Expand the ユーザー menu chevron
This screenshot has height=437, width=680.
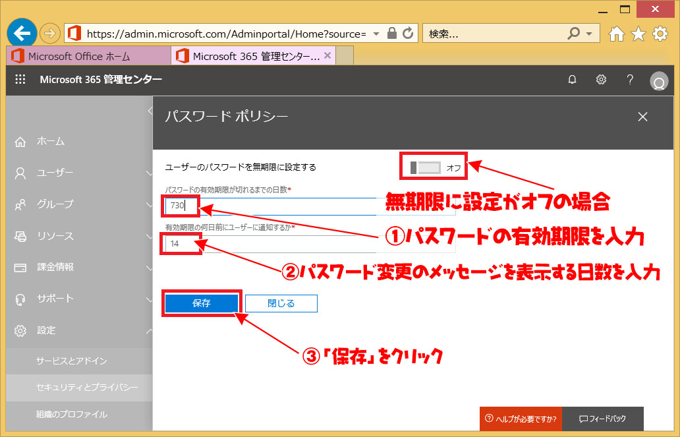coord(149,173)
